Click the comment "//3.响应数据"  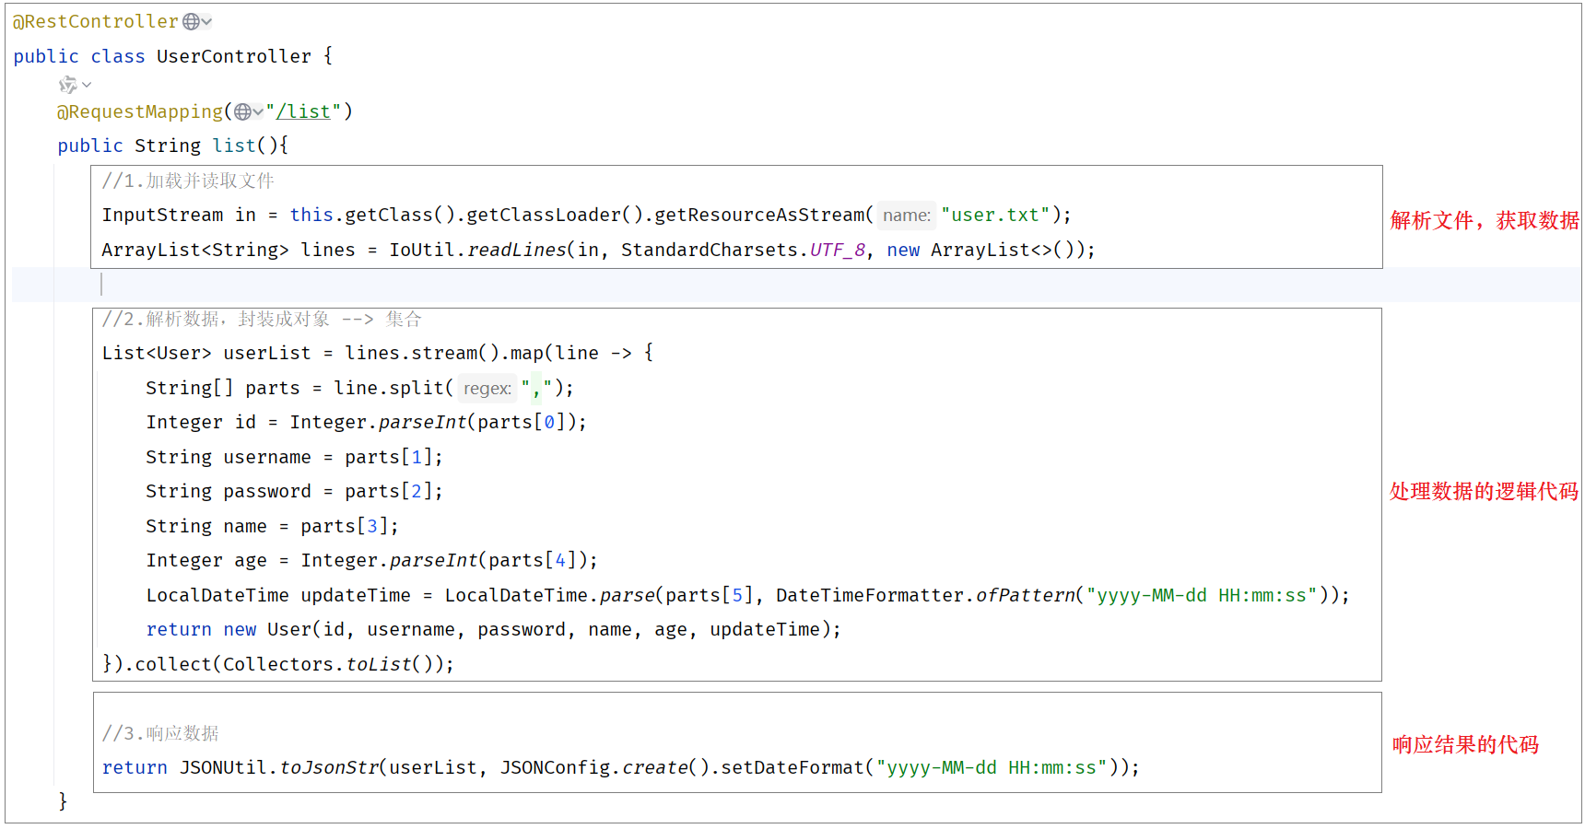click(x=160, y=733)
